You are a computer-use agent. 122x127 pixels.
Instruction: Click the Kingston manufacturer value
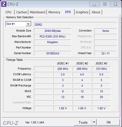coord(53,42)
